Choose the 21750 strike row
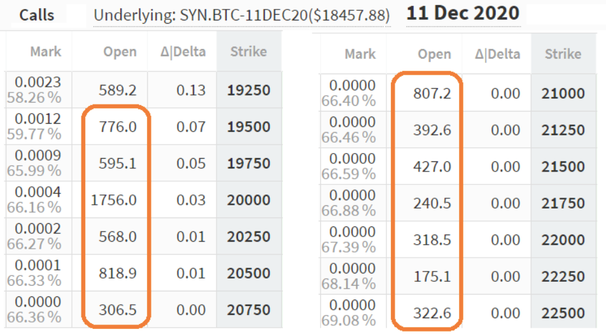606x336 pixels. [x=563, y=203]
